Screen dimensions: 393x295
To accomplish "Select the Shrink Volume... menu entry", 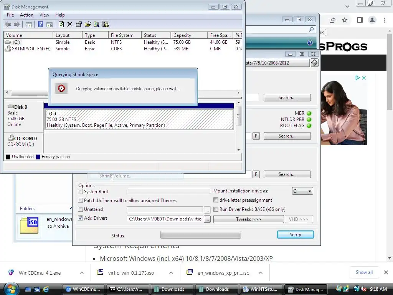I will (x=116, y=176).
